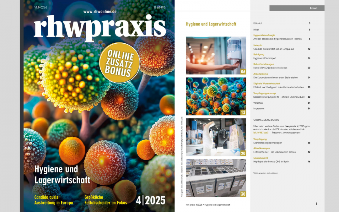Click the yellow 30 page marker badge
339x212 pixels.
point(243,194)
